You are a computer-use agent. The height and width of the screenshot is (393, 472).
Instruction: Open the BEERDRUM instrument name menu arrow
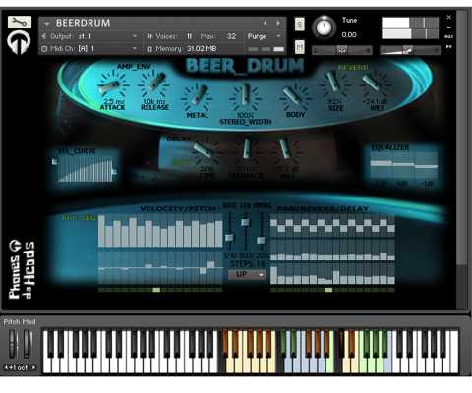[47, 24]
